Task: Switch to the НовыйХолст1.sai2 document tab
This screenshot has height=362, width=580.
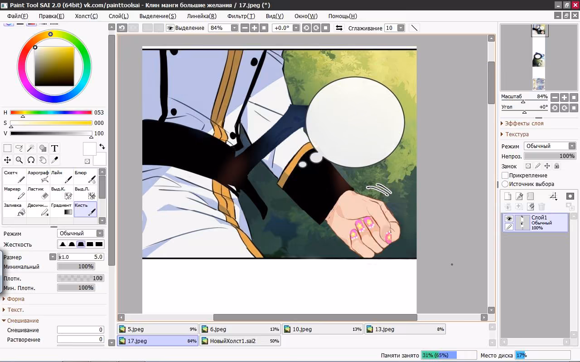Action: (x=240, y=341)
